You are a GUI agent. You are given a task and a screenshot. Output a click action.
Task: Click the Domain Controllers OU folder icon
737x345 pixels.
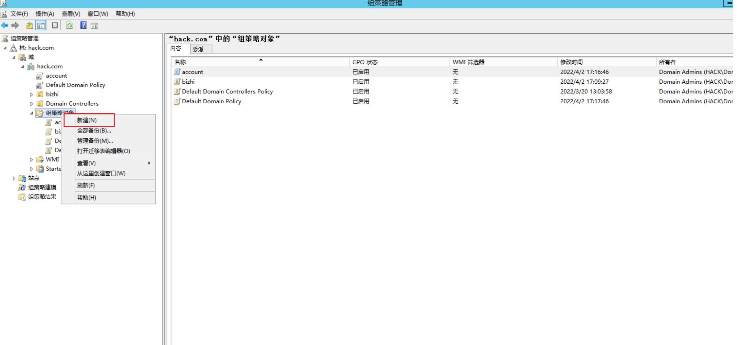(x=40, y=104)
